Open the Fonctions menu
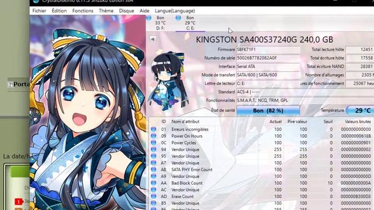The height and width of the screenshot is (210, 374). [83, 10]
